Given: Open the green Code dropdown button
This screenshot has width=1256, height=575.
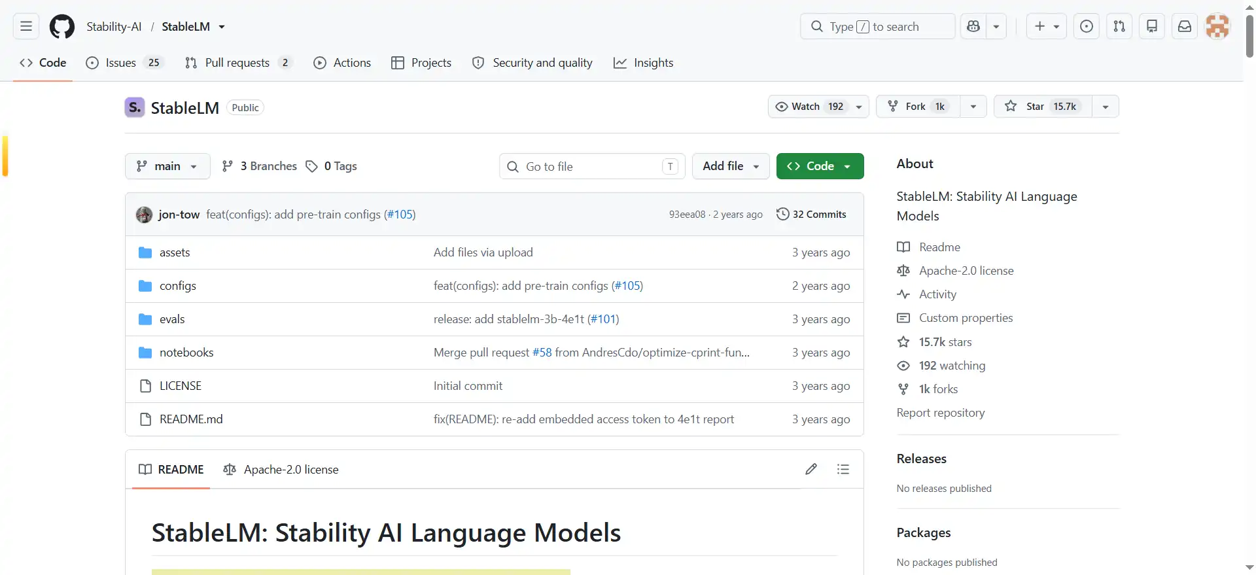Looking at the screenshot, I should pos(820,166).
